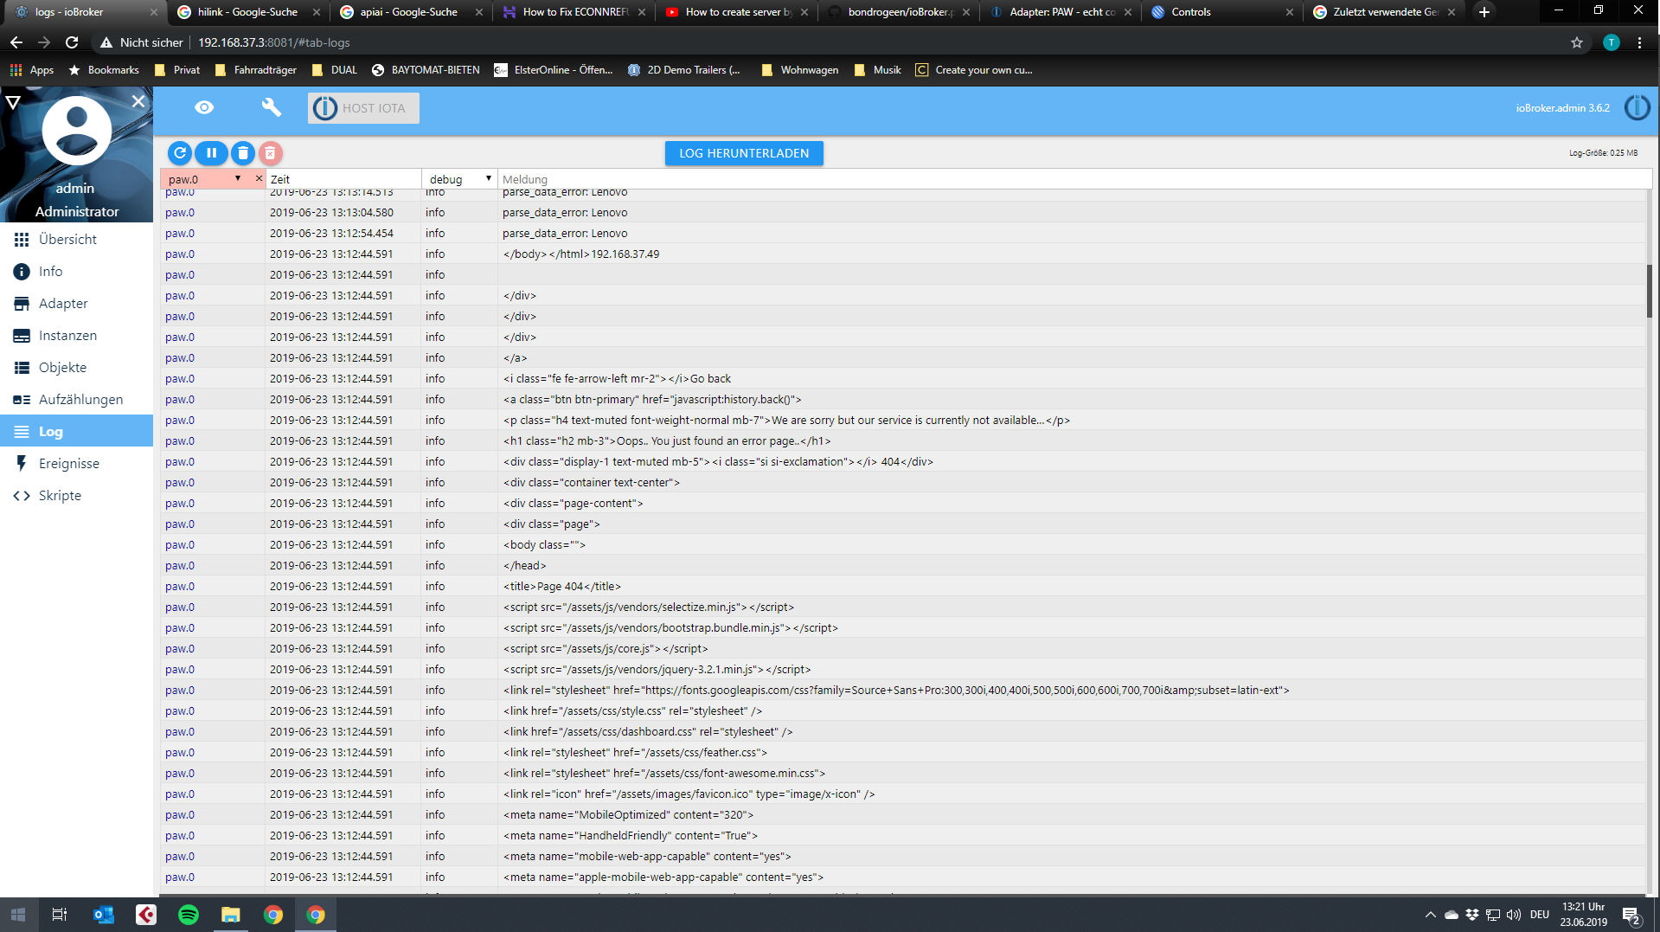The image size is (1660, 932).
Task: Click the Meldung filter input field
Action: point(1073,179)
